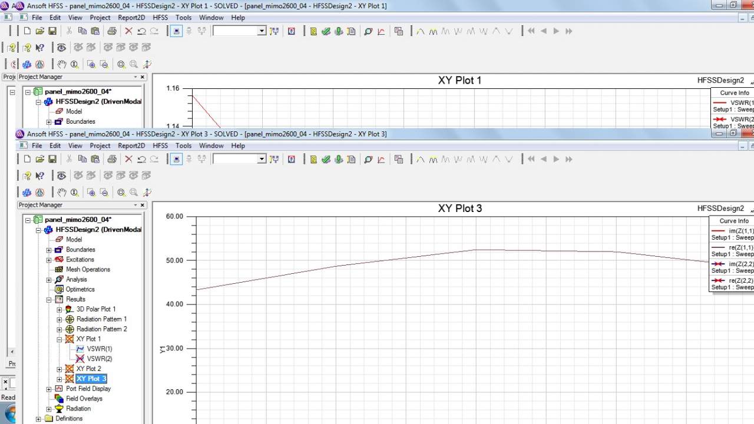Select Model item in XY Plot 3 tree
This screenshot has width=754, height=424.
(x=74, y=240)
